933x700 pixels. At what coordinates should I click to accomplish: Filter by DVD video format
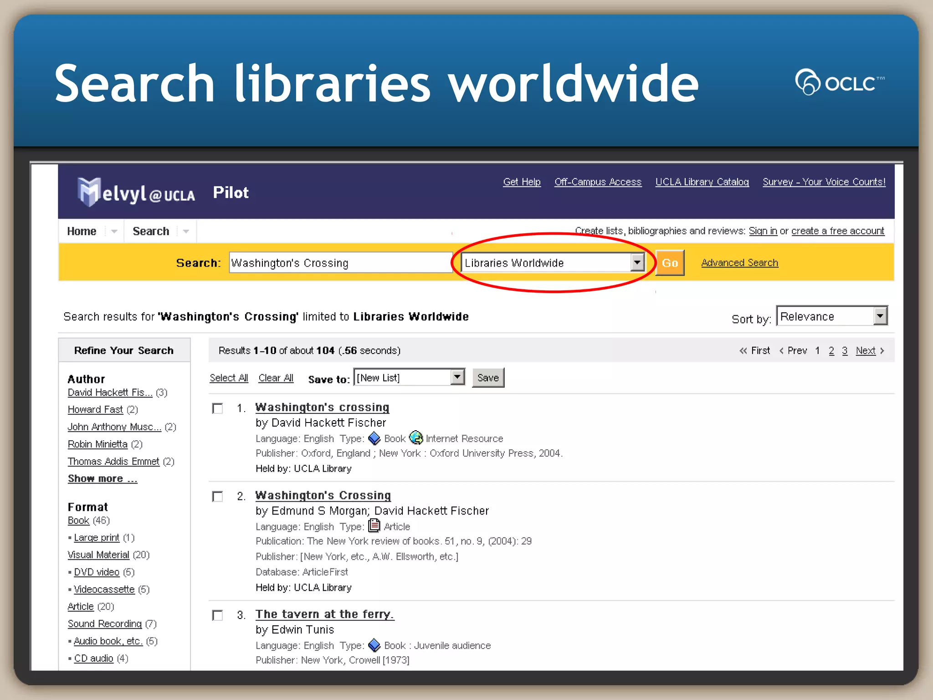tap(97, 572)
